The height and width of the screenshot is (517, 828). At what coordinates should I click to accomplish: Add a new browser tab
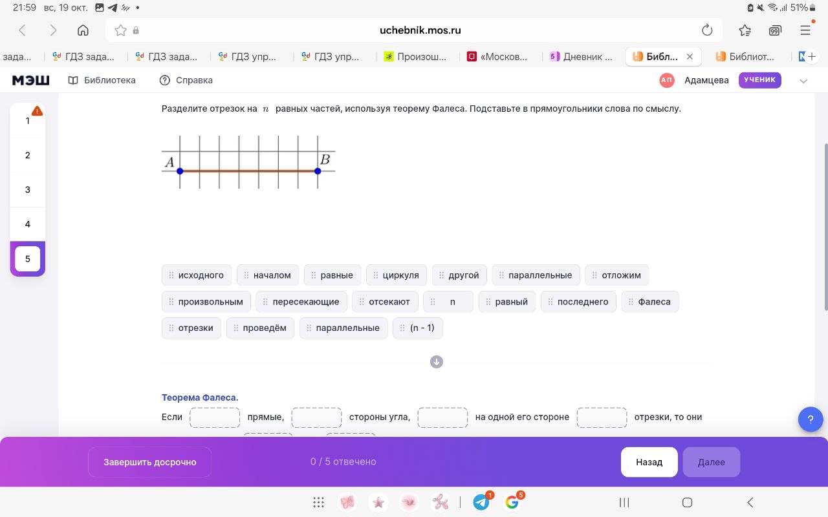(x=811, y=57)
